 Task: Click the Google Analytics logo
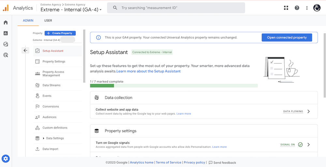pyautogui.click(x=6, y=8)
